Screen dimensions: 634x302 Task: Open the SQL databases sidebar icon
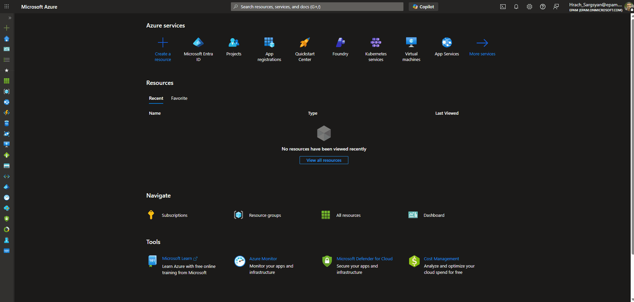pyautogui.click(x=6, y=123)
